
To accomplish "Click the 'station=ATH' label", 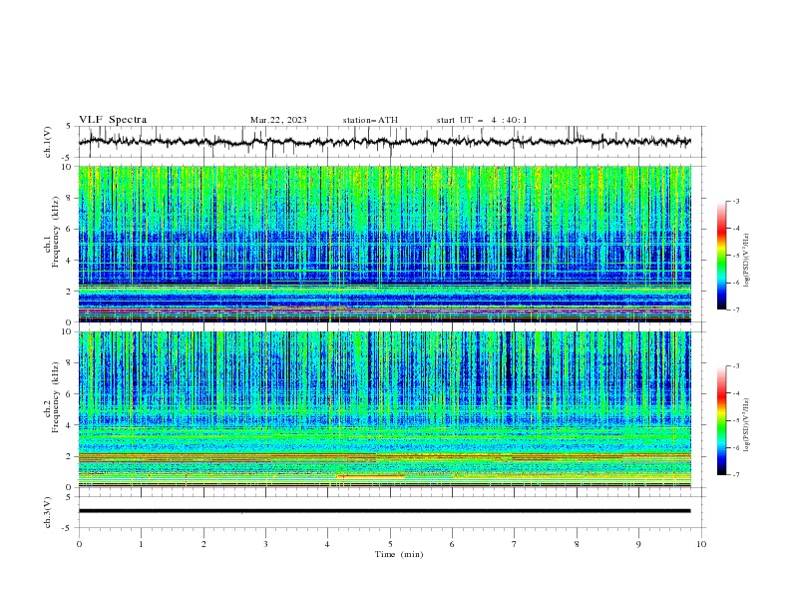I will [370, 120].
